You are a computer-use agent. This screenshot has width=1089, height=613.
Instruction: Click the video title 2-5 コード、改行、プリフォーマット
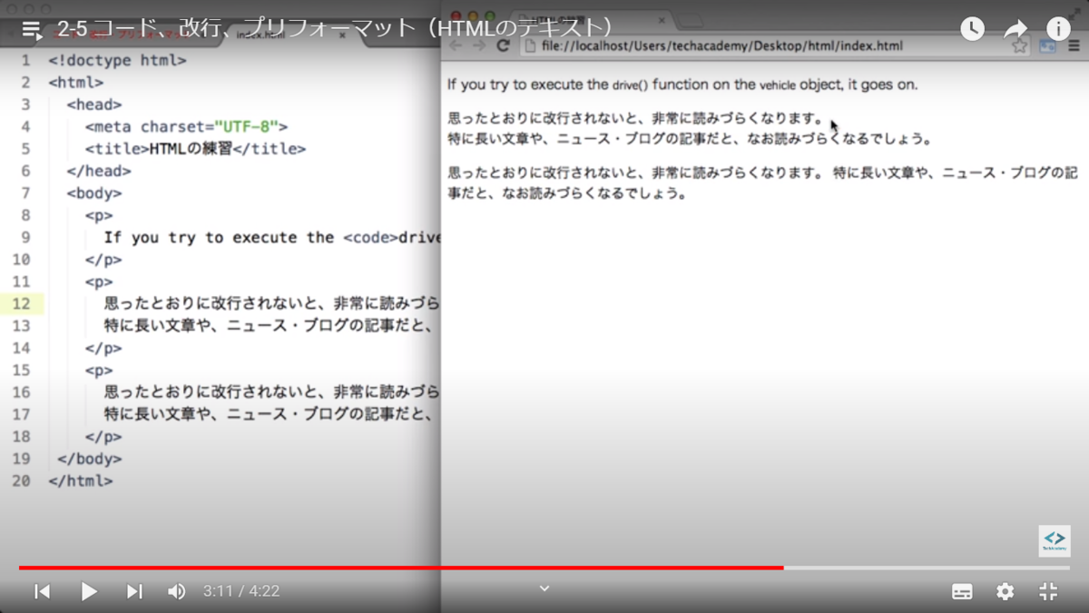click(x=335, y=28)
